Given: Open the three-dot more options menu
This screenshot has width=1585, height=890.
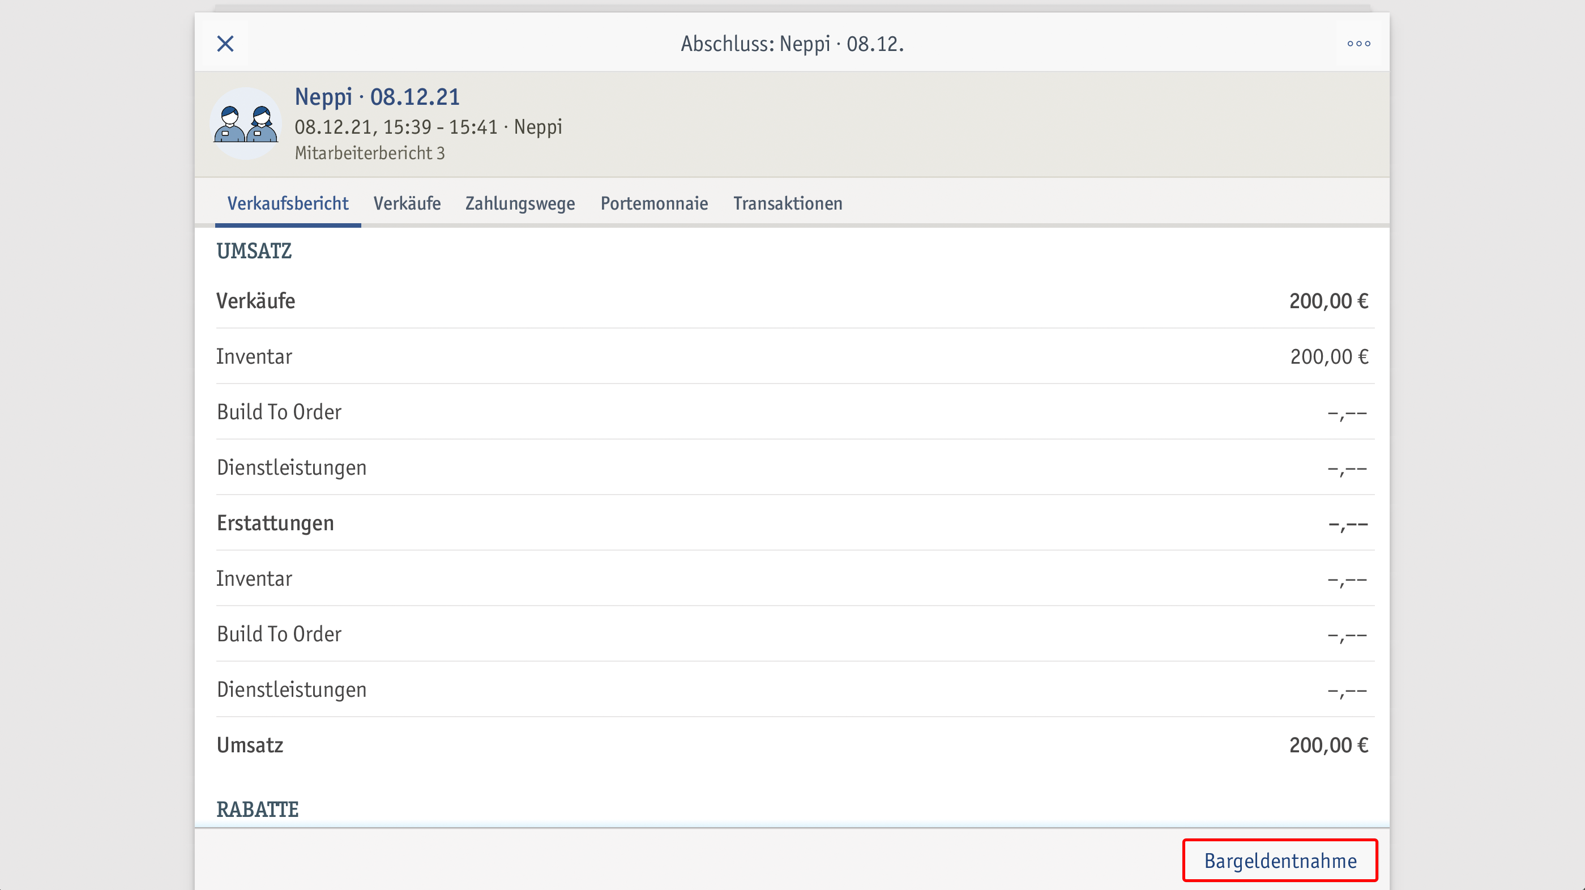Looking at the screenshot, I should tap(1358, 44).
